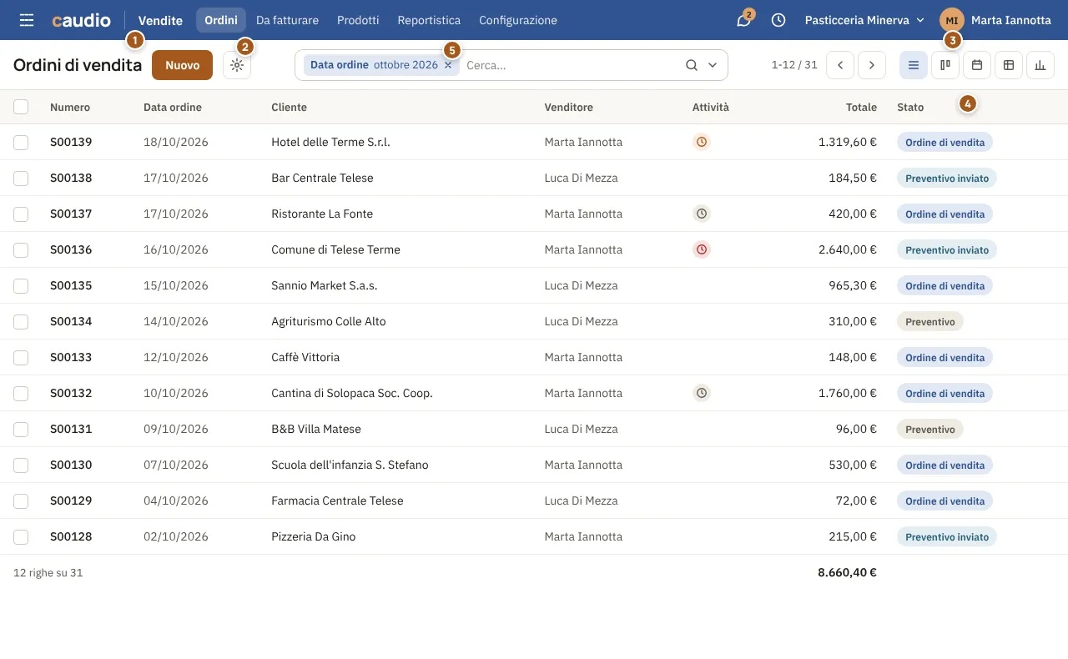Screen dimensions: 1068x659
Task: Open the activity clock for order S00137
Action: pyautogui.click(x=702, y=214)
